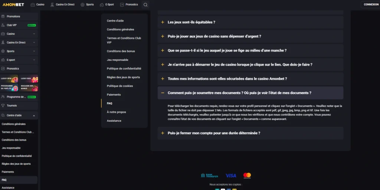Open Conditions des bonus in left sidebar submenu
380x190 pixels.
click(x=14, y=140)
